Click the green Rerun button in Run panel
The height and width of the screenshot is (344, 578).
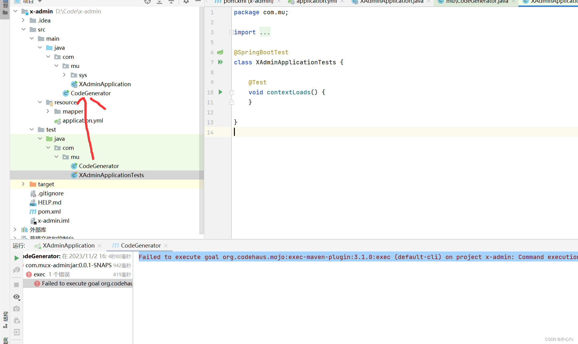16,258
